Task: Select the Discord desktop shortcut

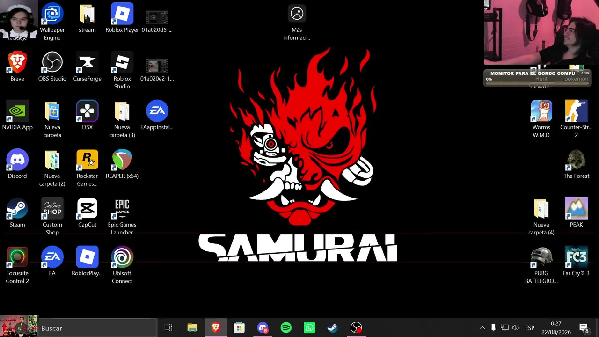Action: [x=17, y=164]
